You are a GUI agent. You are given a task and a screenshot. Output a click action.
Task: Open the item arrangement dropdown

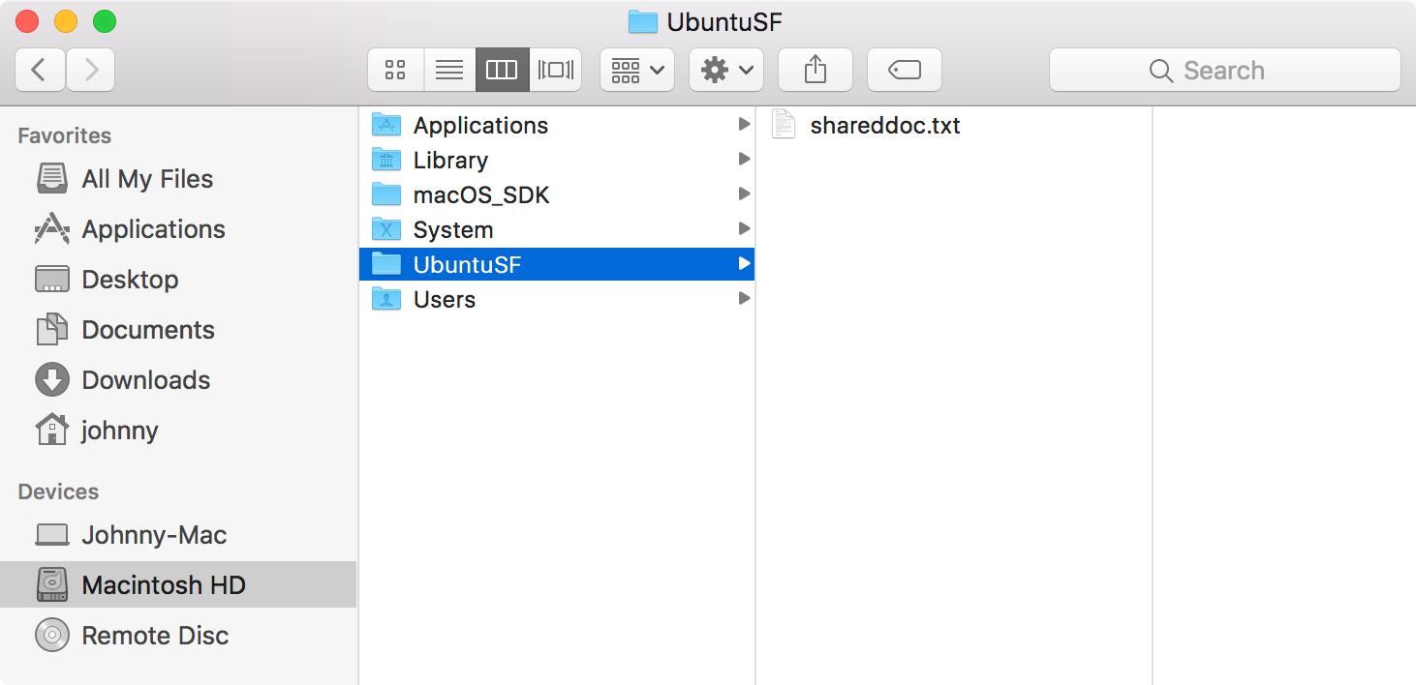click(x=637, y=70)
